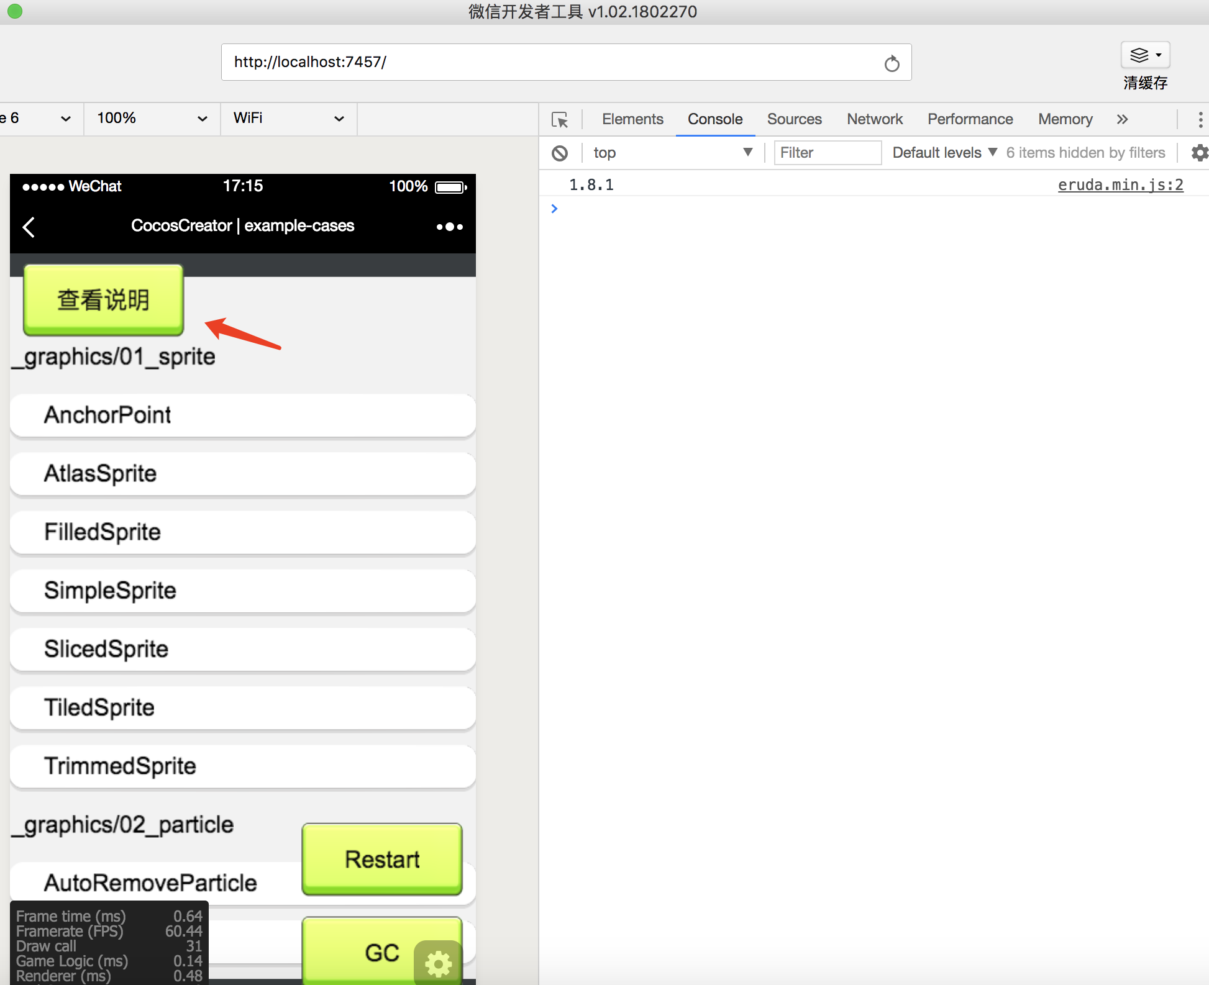This screenshot has width=1209, height=985.
Task: Click the console Filter input field
Action: (x=827, y=153)
